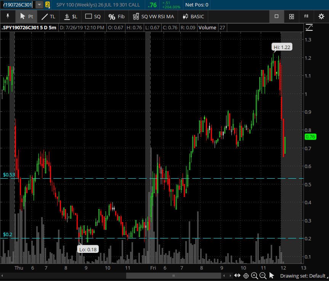Click the bottom pointer cursor icon
The height and width of the screenshot is (281, 329).
point(271,276)
